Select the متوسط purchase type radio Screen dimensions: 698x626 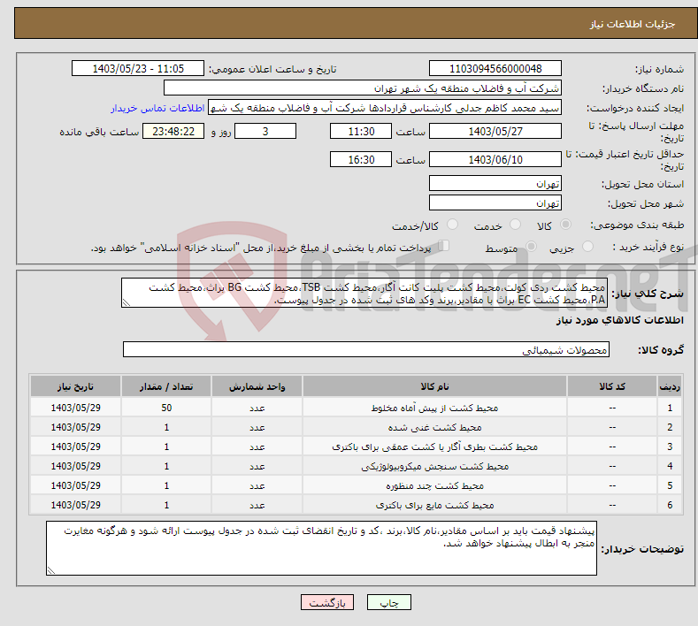pos(531,247)
